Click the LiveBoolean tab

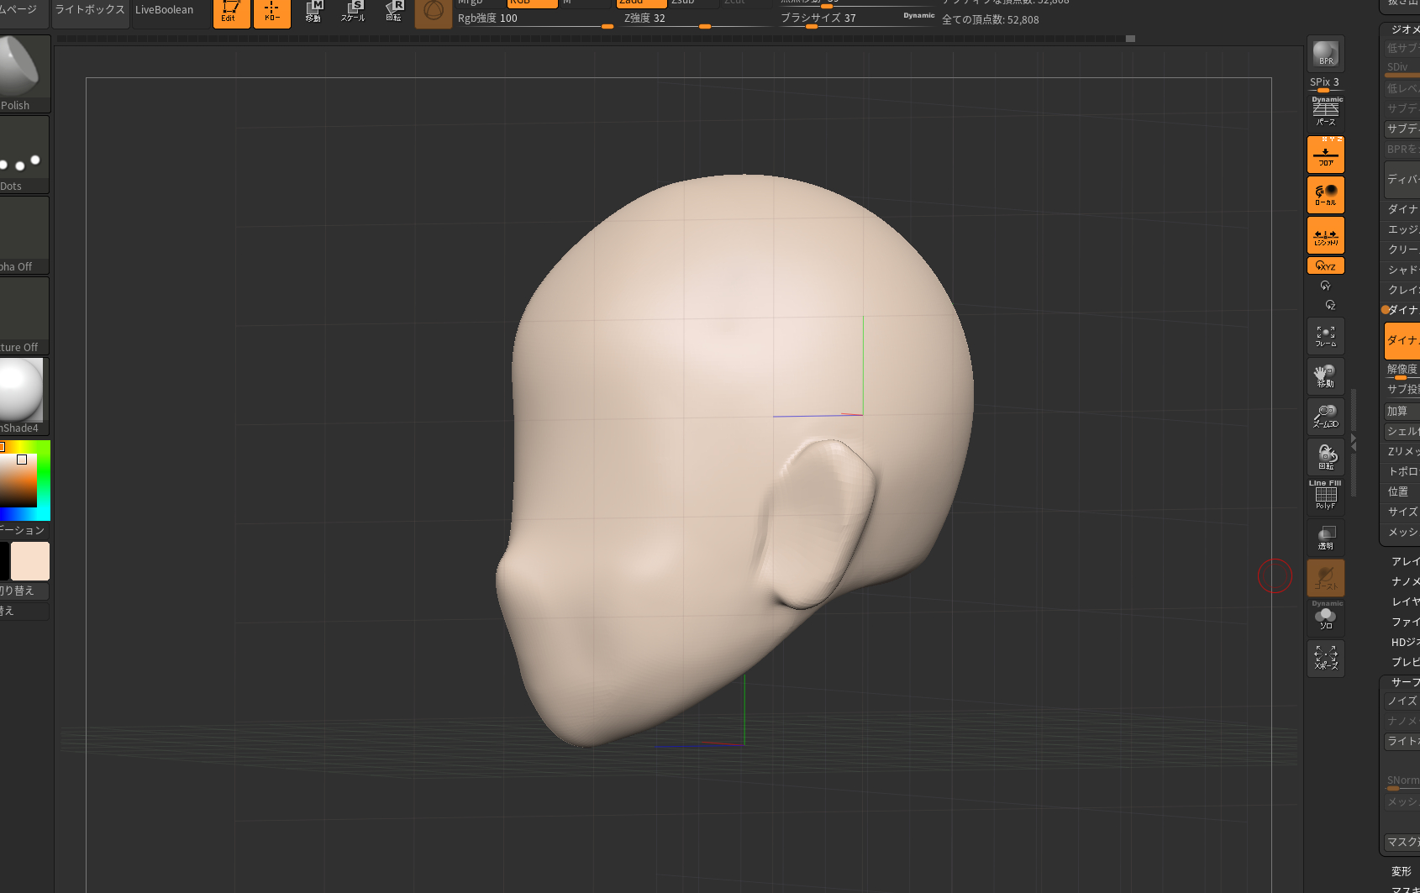coord(165,10)
